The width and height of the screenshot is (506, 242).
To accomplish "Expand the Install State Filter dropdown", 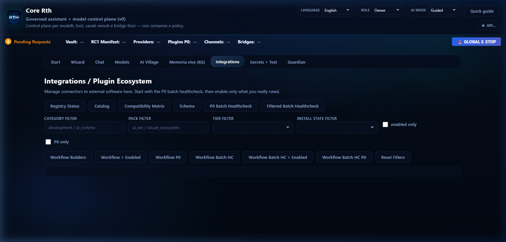I will click(337, 127).
